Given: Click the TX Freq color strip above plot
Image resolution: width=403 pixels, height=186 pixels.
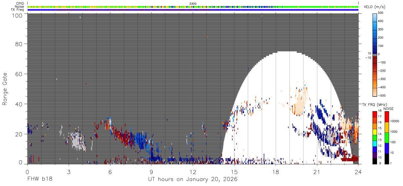Looking at the screenshot, I should click(x=193, y=10).
